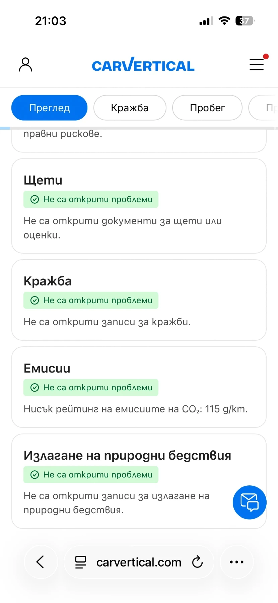Select the Преглед tab
278x603 pixels.
click(x=49, y=108)
